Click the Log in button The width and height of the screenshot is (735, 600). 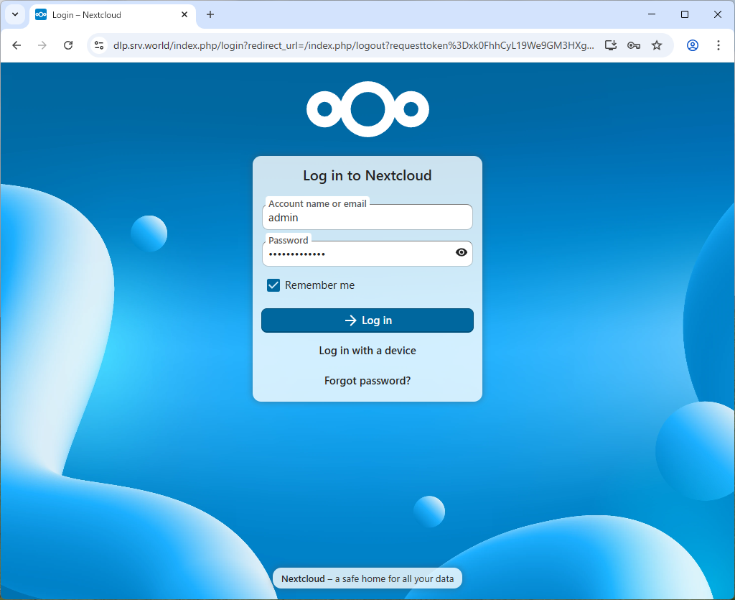367,320
